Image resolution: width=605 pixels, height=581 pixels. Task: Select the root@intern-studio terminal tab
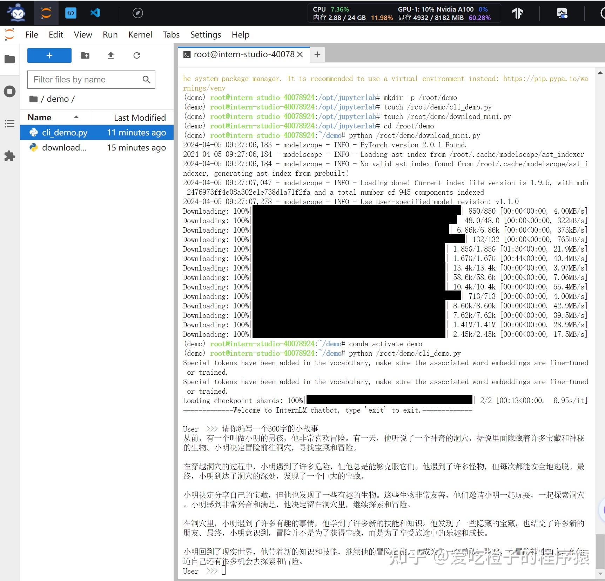(x=244, y=54)
